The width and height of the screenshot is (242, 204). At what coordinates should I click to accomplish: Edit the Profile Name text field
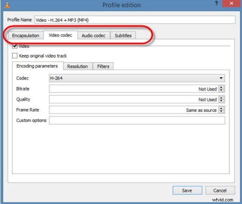(135, 20)
